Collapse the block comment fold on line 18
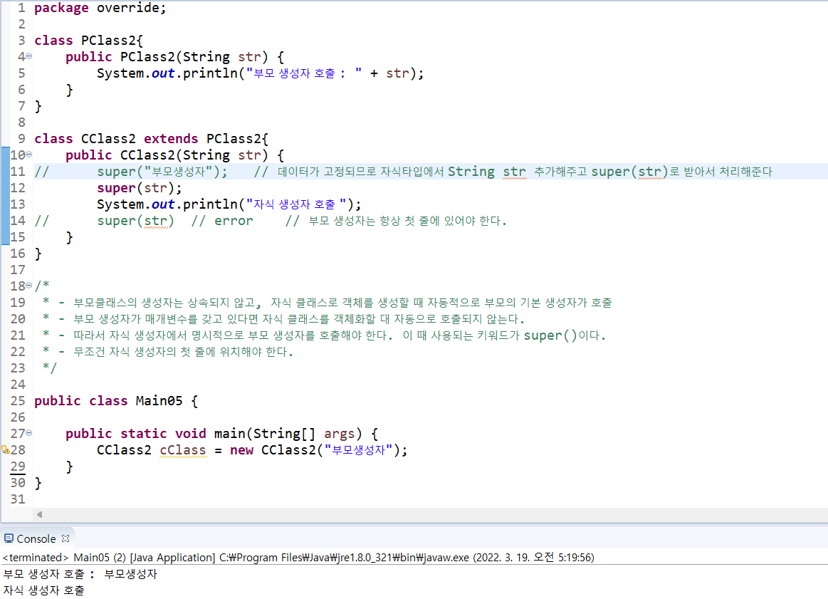This screenshot has width=828, height=599. [28, 285]
